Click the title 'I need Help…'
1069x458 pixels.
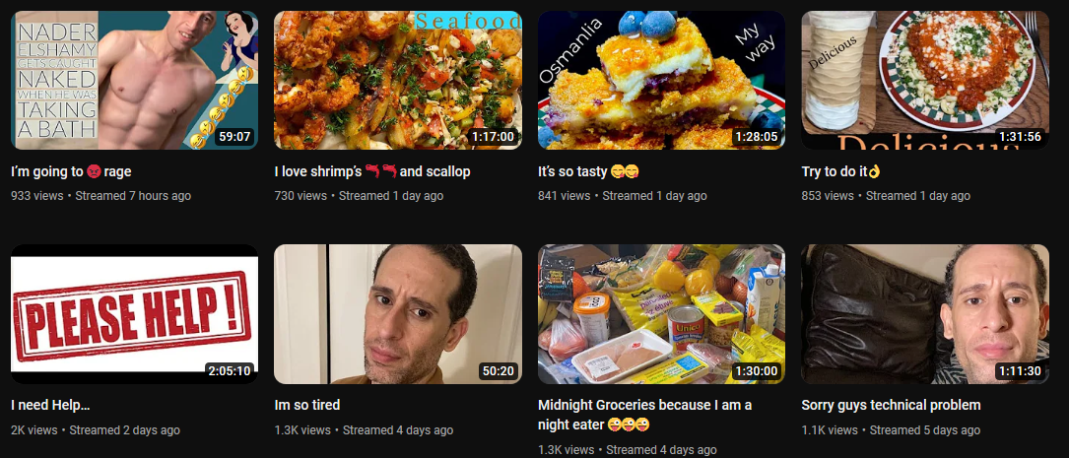pos(50,406)
